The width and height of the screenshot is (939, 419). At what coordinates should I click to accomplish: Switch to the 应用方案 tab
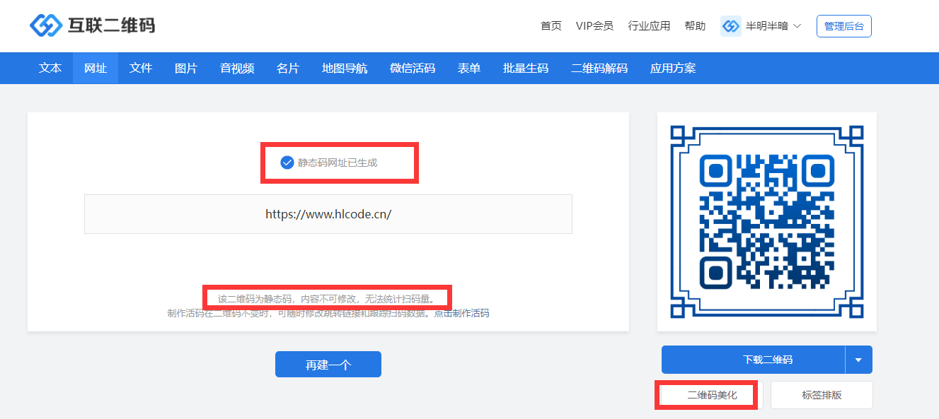click(x=673, y=69)
